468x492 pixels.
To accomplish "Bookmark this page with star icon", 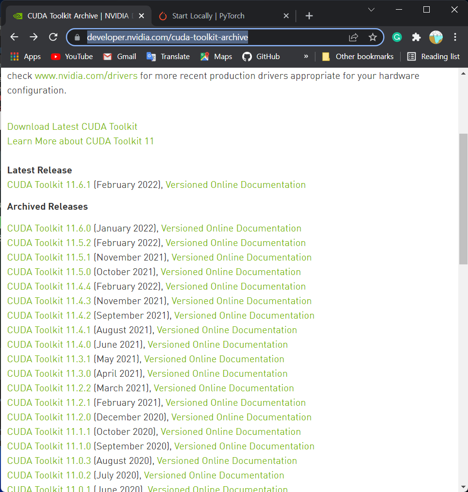I will point(373,37).
